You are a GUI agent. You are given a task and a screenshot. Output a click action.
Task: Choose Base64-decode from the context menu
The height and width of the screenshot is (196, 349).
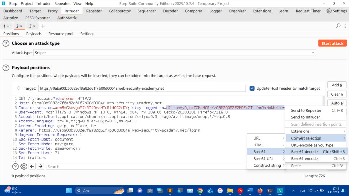click(x=304, y=152)
